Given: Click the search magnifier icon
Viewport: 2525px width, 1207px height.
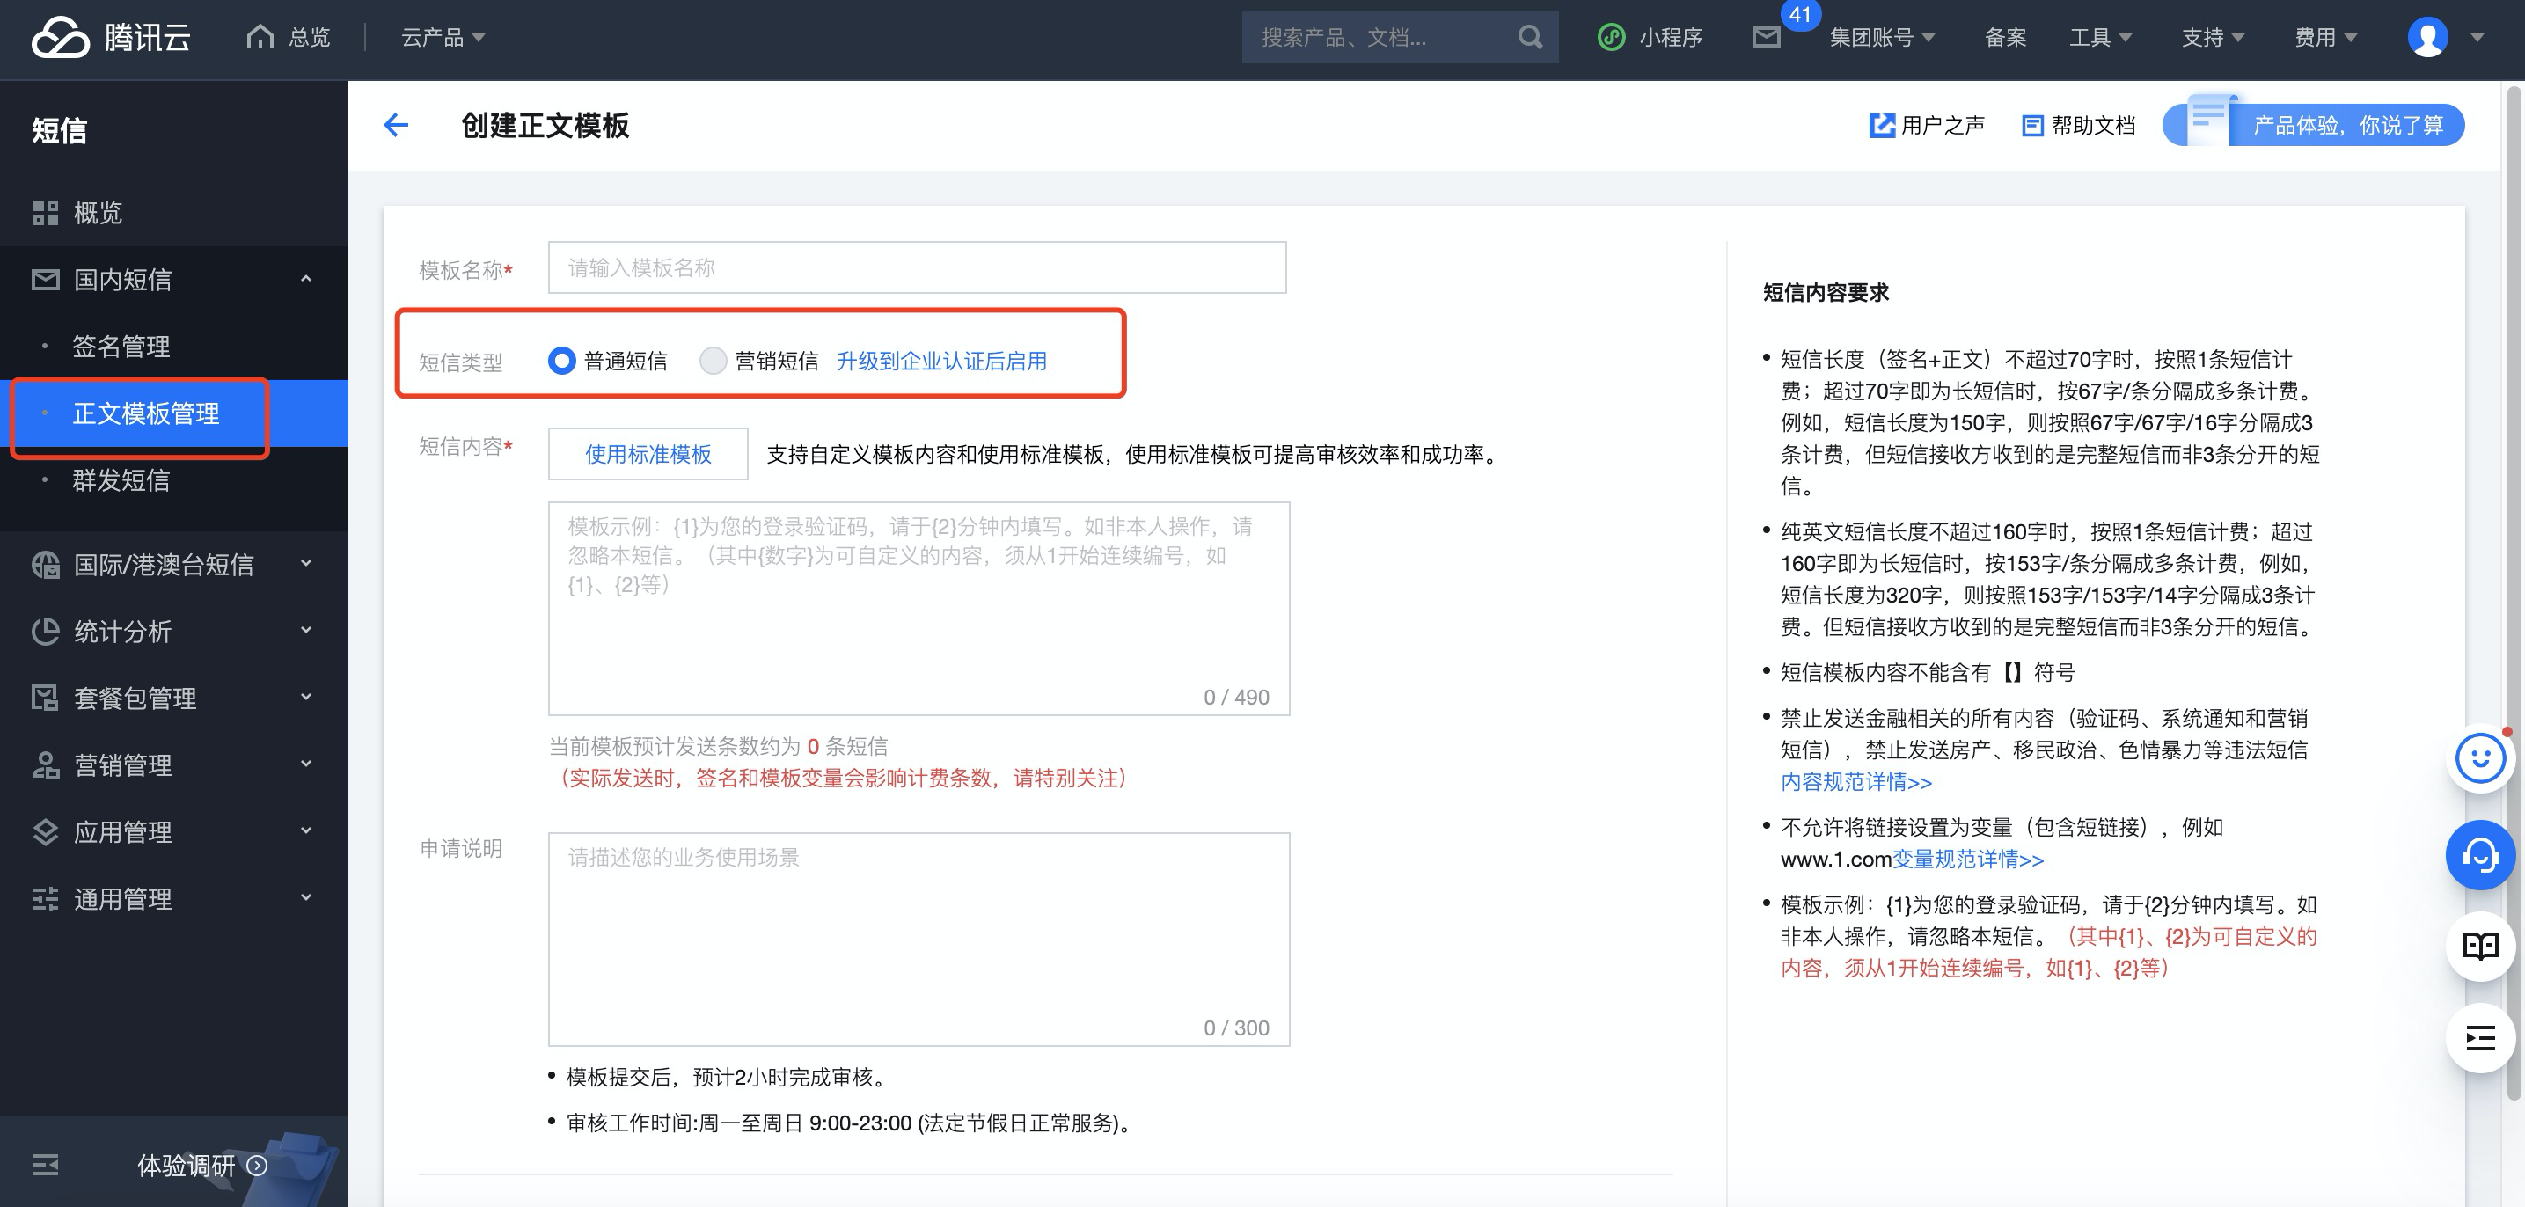Looking at the screenshot, I should (1529, 37).
